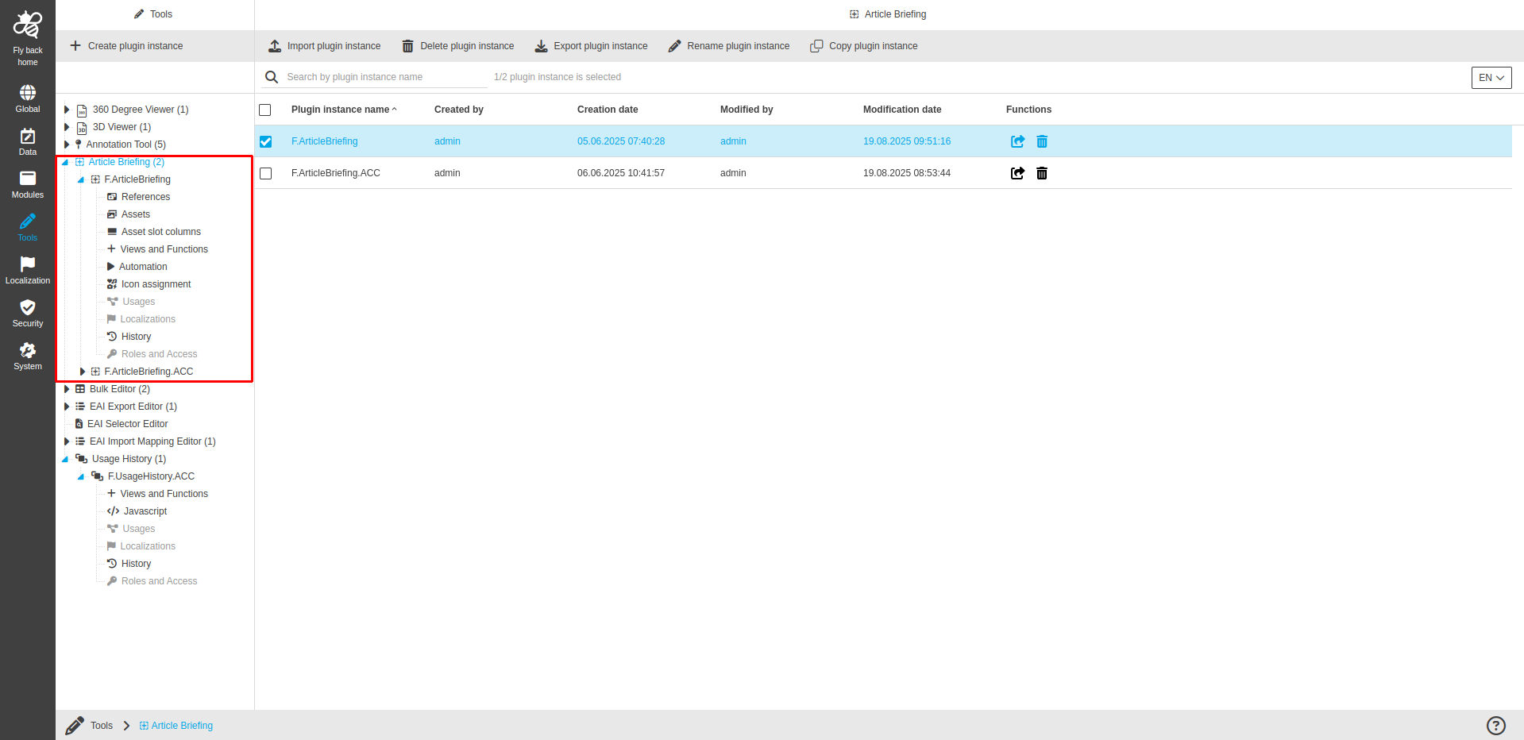Click the Modification date column header
The image size is (1524, 740).
[902, 110]
